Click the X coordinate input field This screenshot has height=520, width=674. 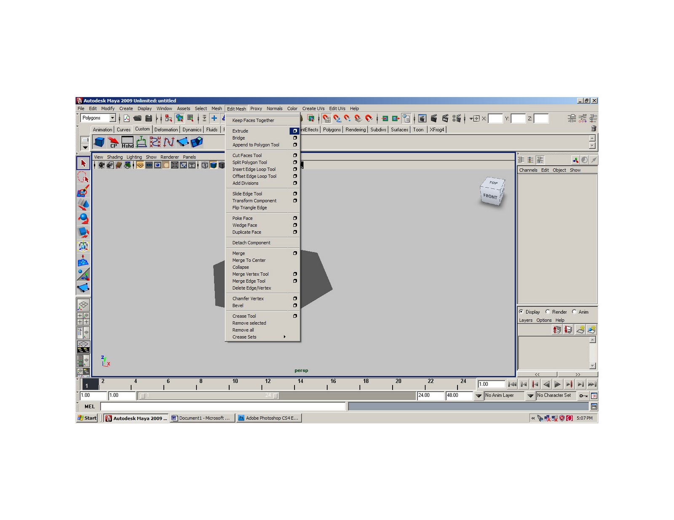click(495, 119)
